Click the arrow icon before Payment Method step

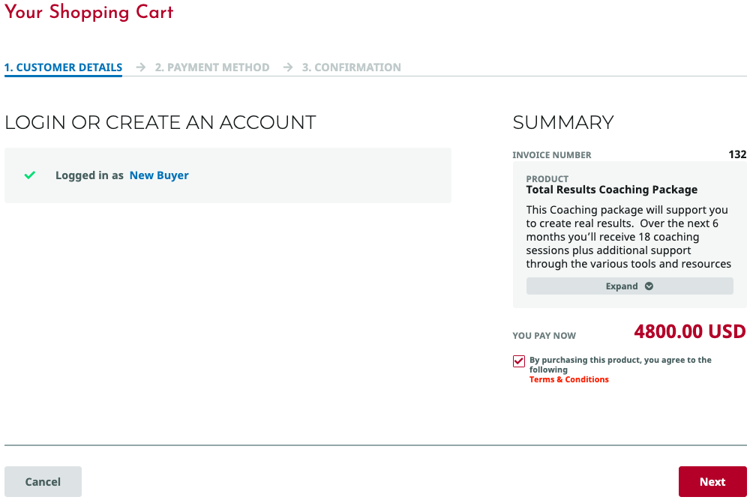(141, 67)
